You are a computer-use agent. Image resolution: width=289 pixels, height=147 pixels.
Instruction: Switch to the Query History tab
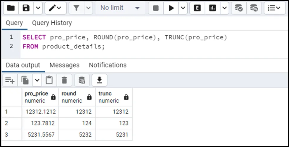(52, 23)
